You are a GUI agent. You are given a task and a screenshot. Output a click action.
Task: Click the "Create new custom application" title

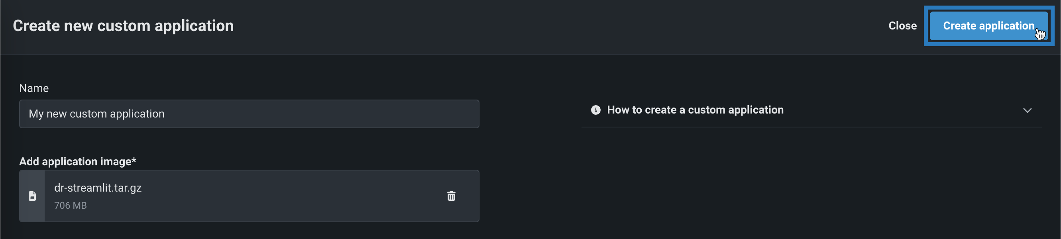[123, 26]
